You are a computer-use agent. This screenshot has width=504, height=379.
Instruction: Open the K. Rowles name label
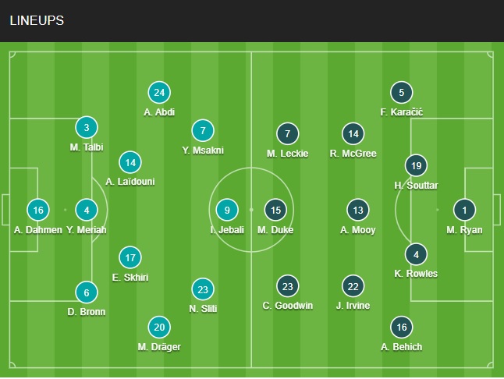[417, 274]
